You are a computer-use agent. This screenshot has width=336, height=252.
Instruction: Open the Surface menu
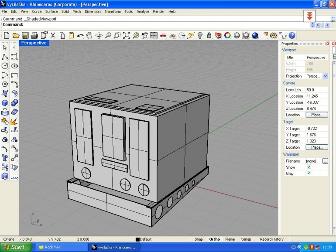pyautogui.click(x=51, y=12)
